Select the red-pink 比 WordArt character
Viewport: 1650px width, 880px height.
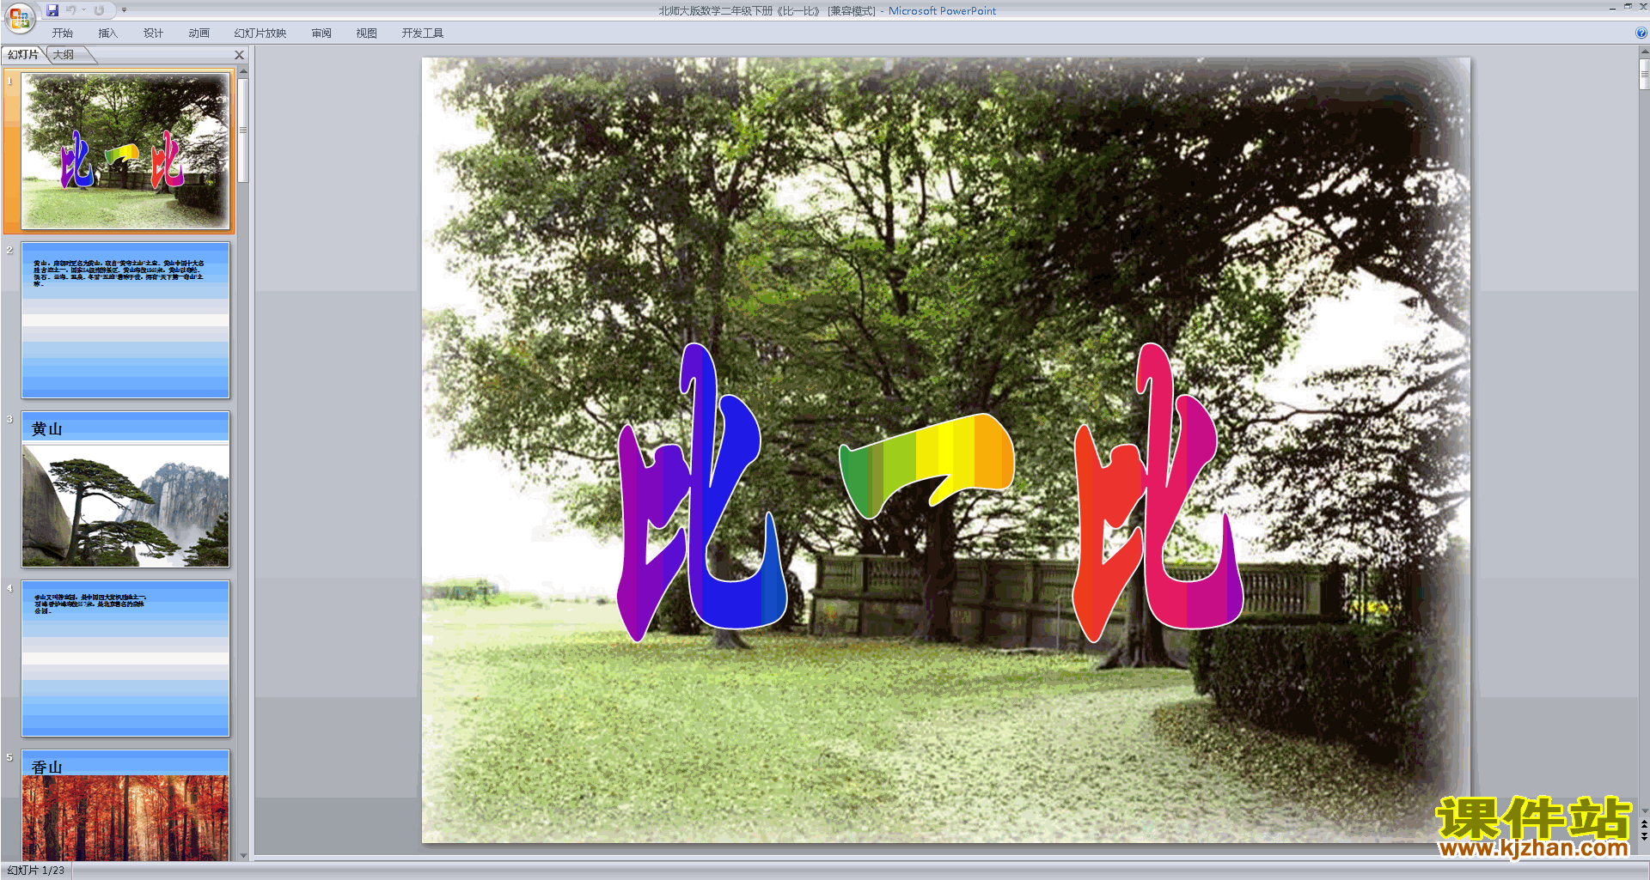(1157, 492)
